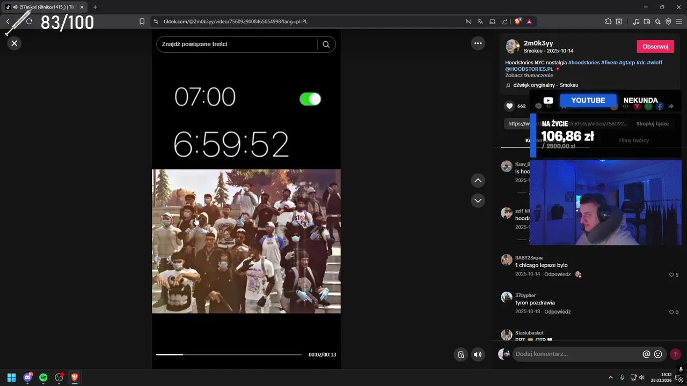Select comment text "tyron pozdrawia"
This screenshot has height=386, width=687.
[x=535, y=303]
